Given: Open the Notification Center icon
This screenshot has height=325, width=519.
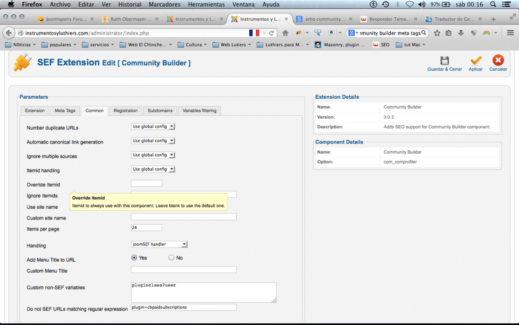Looking at the screenshot, I should 506,4.
